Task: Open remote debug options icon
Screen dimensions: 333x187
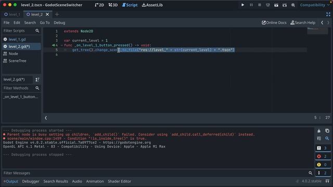Action: tap(268, 5)
